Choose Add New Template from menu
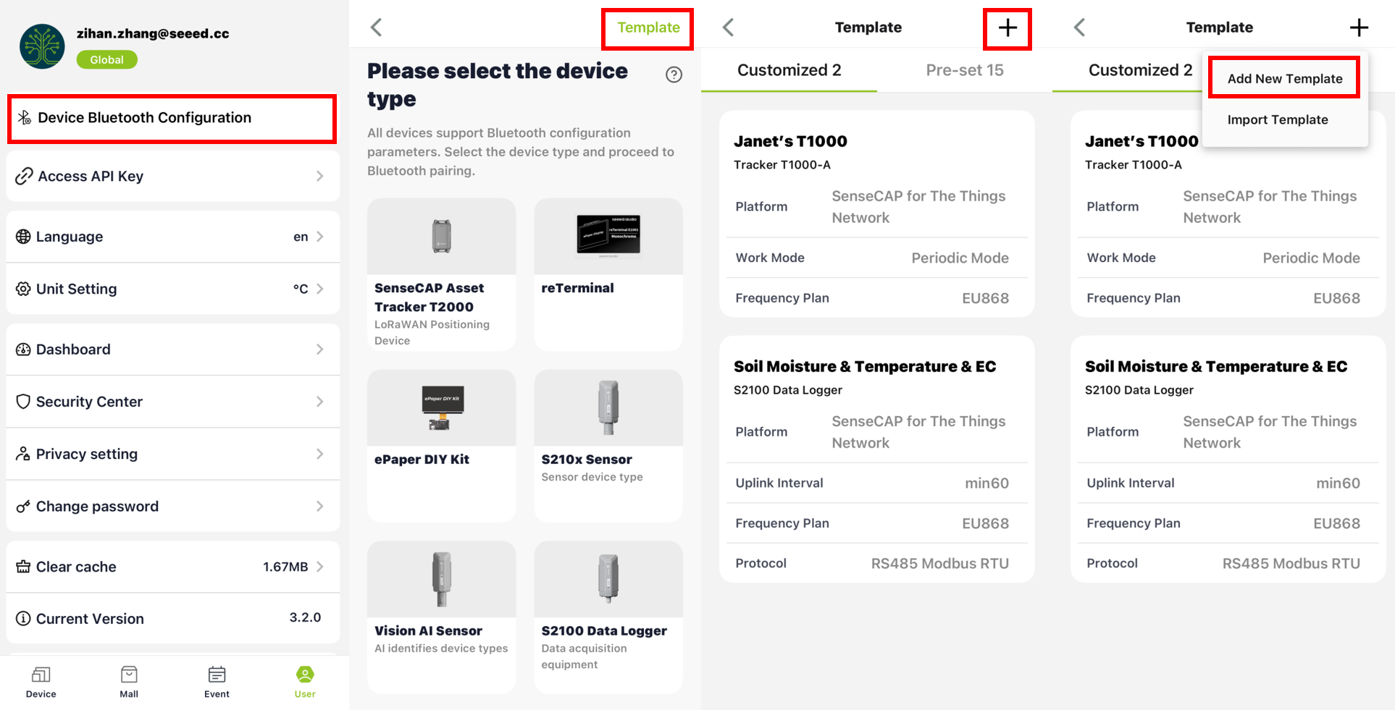Screen dimensions: 1395x710 click(1284, 78)
